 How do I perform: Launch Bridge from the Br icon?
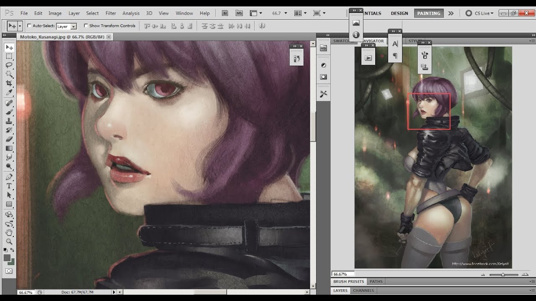[225, 13]
